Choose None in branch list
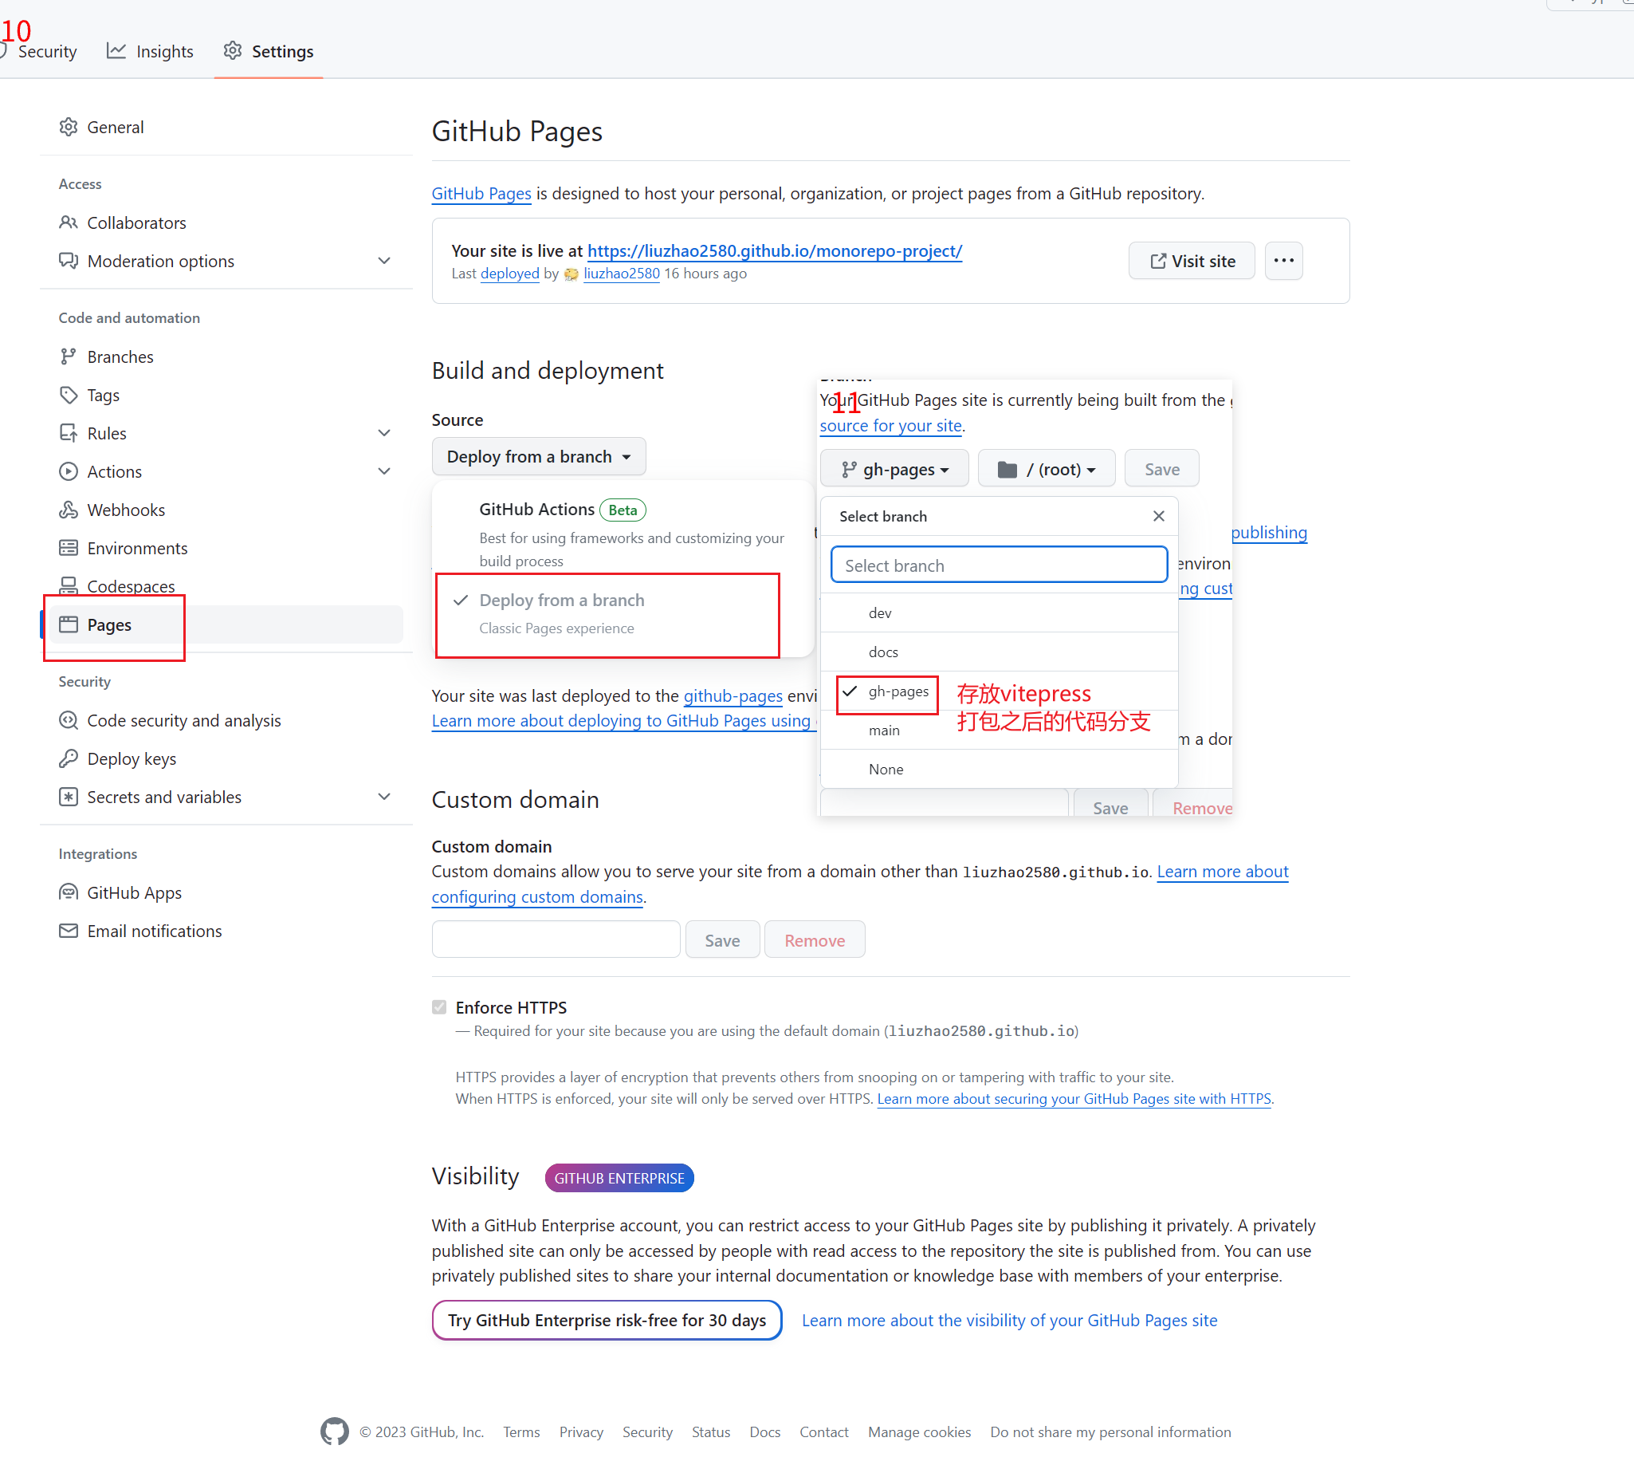1634x1469 pixels. 1000,769
